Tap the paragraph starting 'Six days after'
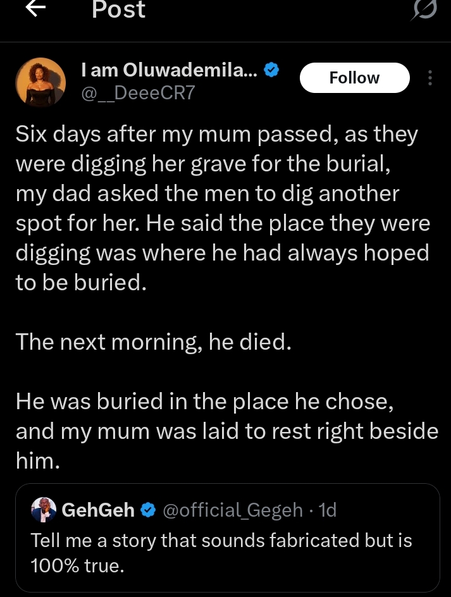This screenshot has height=597, width=451. tap(221, 209)
